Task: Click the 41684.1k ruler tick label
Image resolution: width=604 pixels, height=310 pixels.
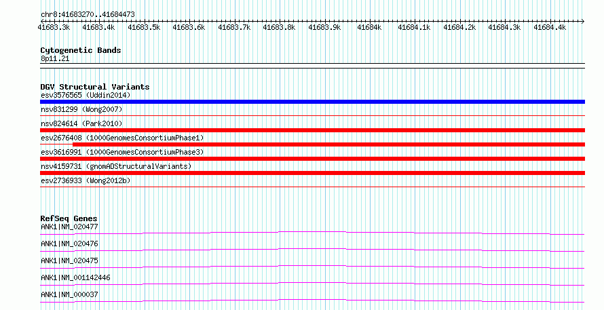Action: 414,27
